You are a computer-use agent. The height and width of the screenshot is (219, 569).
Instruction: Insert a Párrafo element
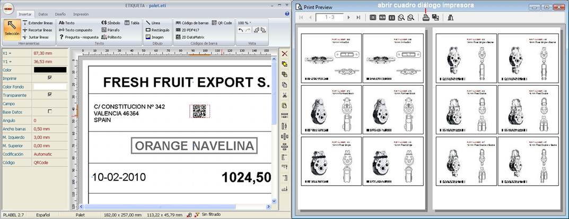point(111,30)
